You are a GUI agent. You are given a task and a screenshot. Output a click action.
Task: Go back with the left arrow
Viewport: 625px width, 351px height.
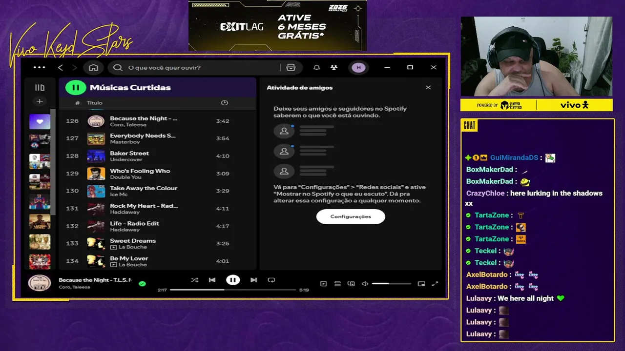61,67
